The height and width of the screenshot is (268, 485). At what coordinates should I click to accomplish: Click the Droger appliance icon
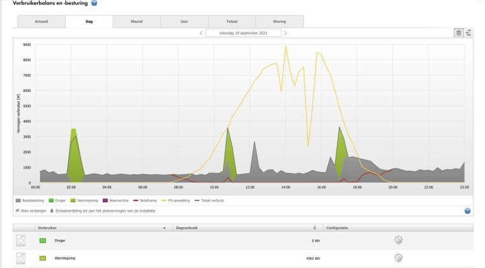click(x=21, y=241)
